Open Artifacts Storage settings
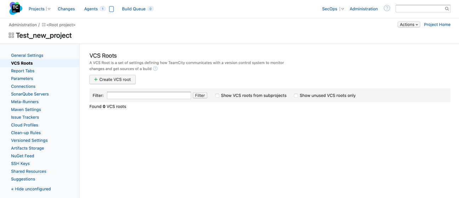This screenshot has width=459, height=198. pos(28,148)
